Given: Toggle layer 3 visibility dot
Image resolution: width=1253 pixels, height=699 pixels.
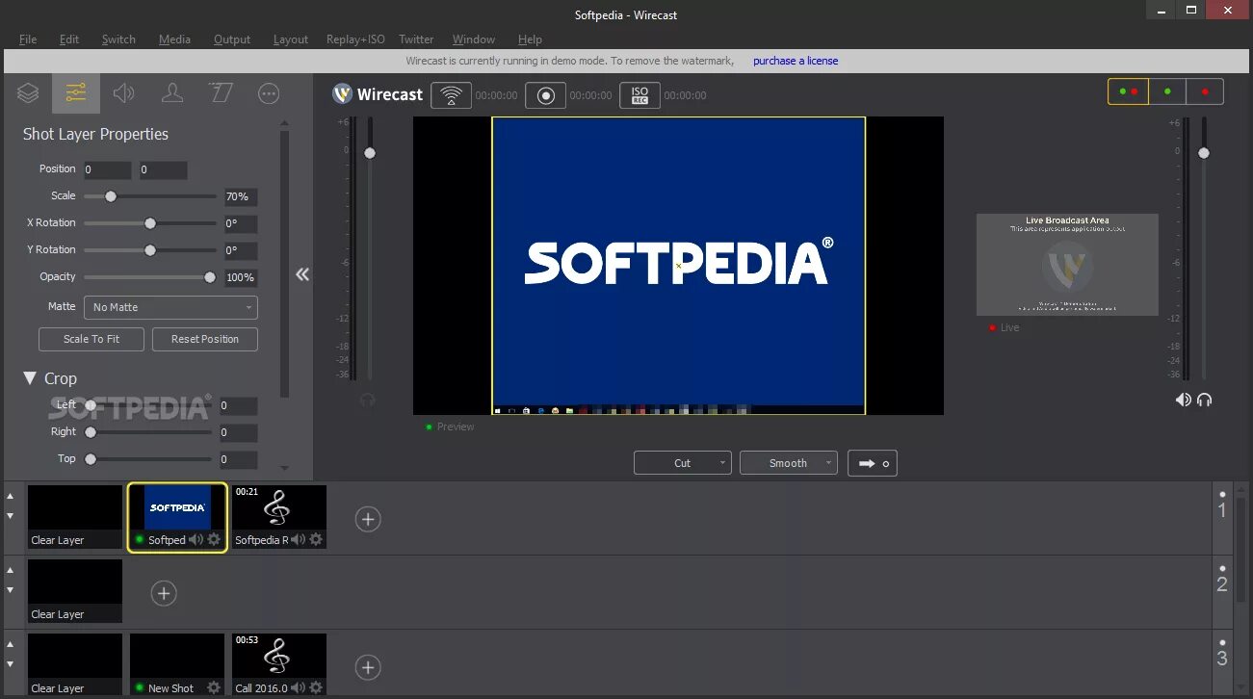Looking at the screenshot, I should 1222,642.
